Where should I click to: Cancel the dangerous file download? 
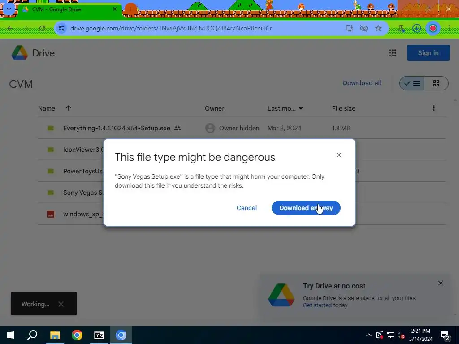click(247, 208)
